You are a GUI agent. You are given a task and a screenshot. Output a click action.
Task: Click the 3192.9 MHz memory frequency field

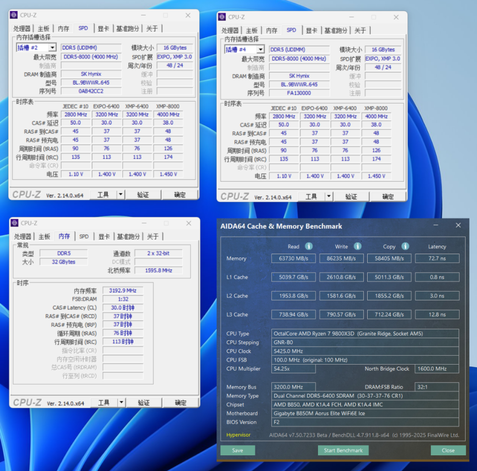point(123,290)
